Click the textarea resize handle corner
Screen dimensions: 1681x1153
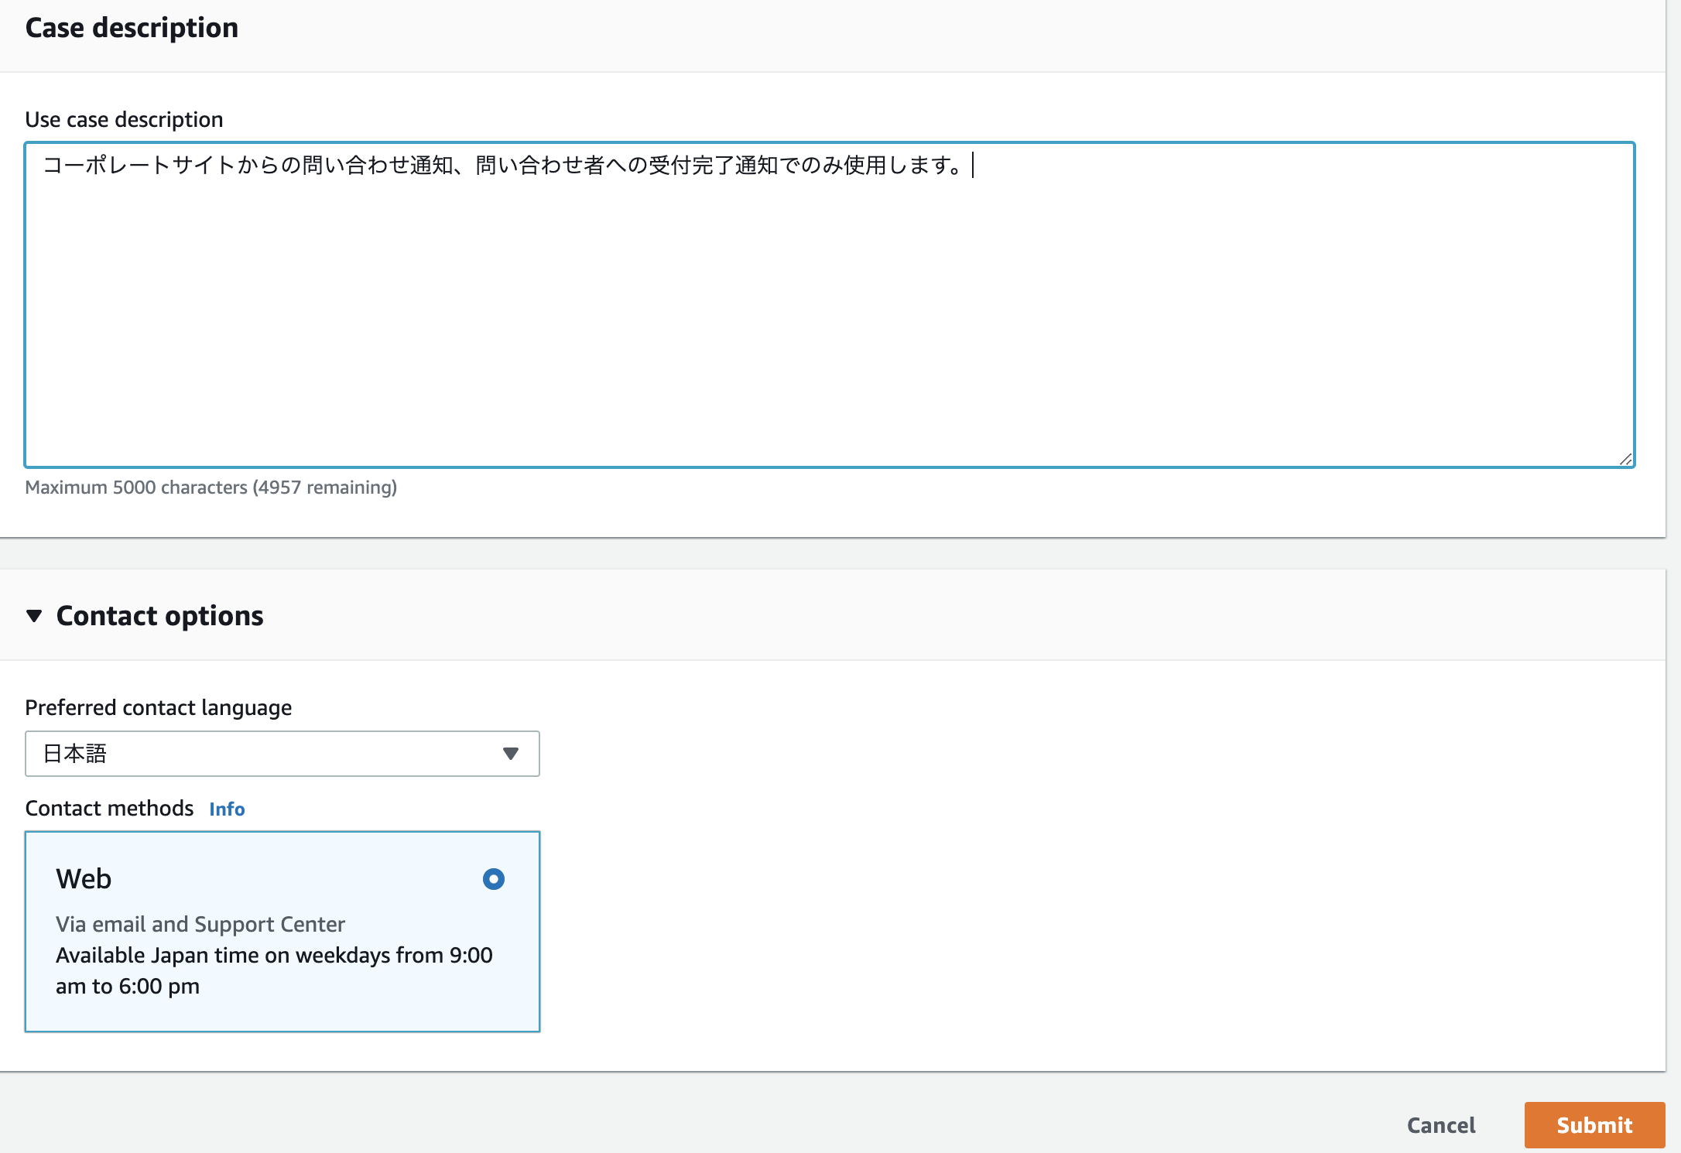pyautogui.click(x=1625, y=459)
